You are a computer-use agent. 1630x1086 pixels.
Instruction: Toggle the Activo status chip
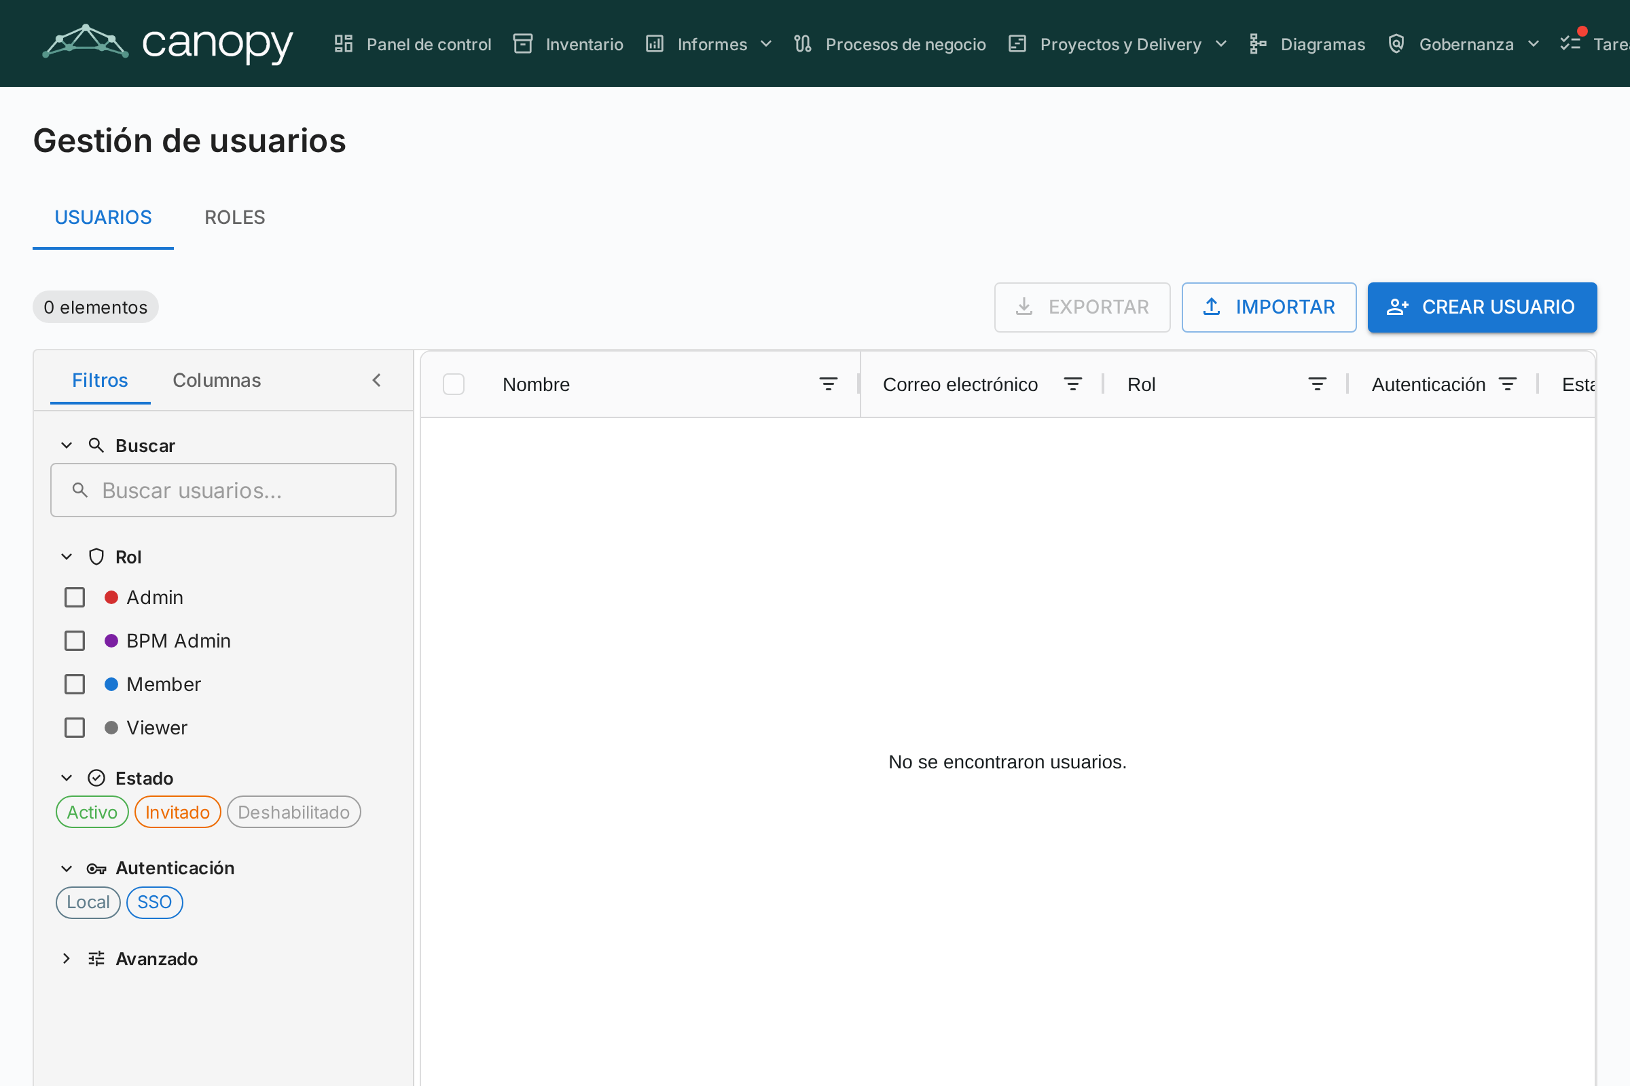[92, 812]
